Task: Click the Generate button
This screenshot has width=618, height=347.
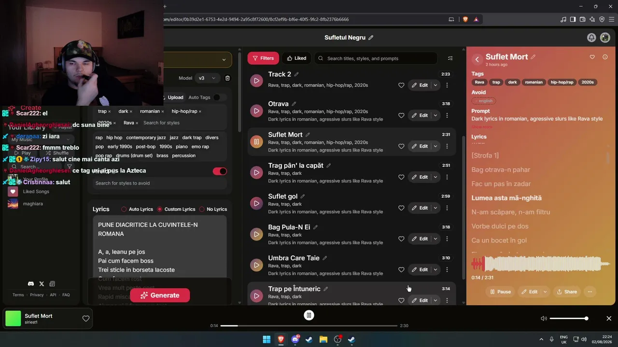Action: (x=160, y=295)
